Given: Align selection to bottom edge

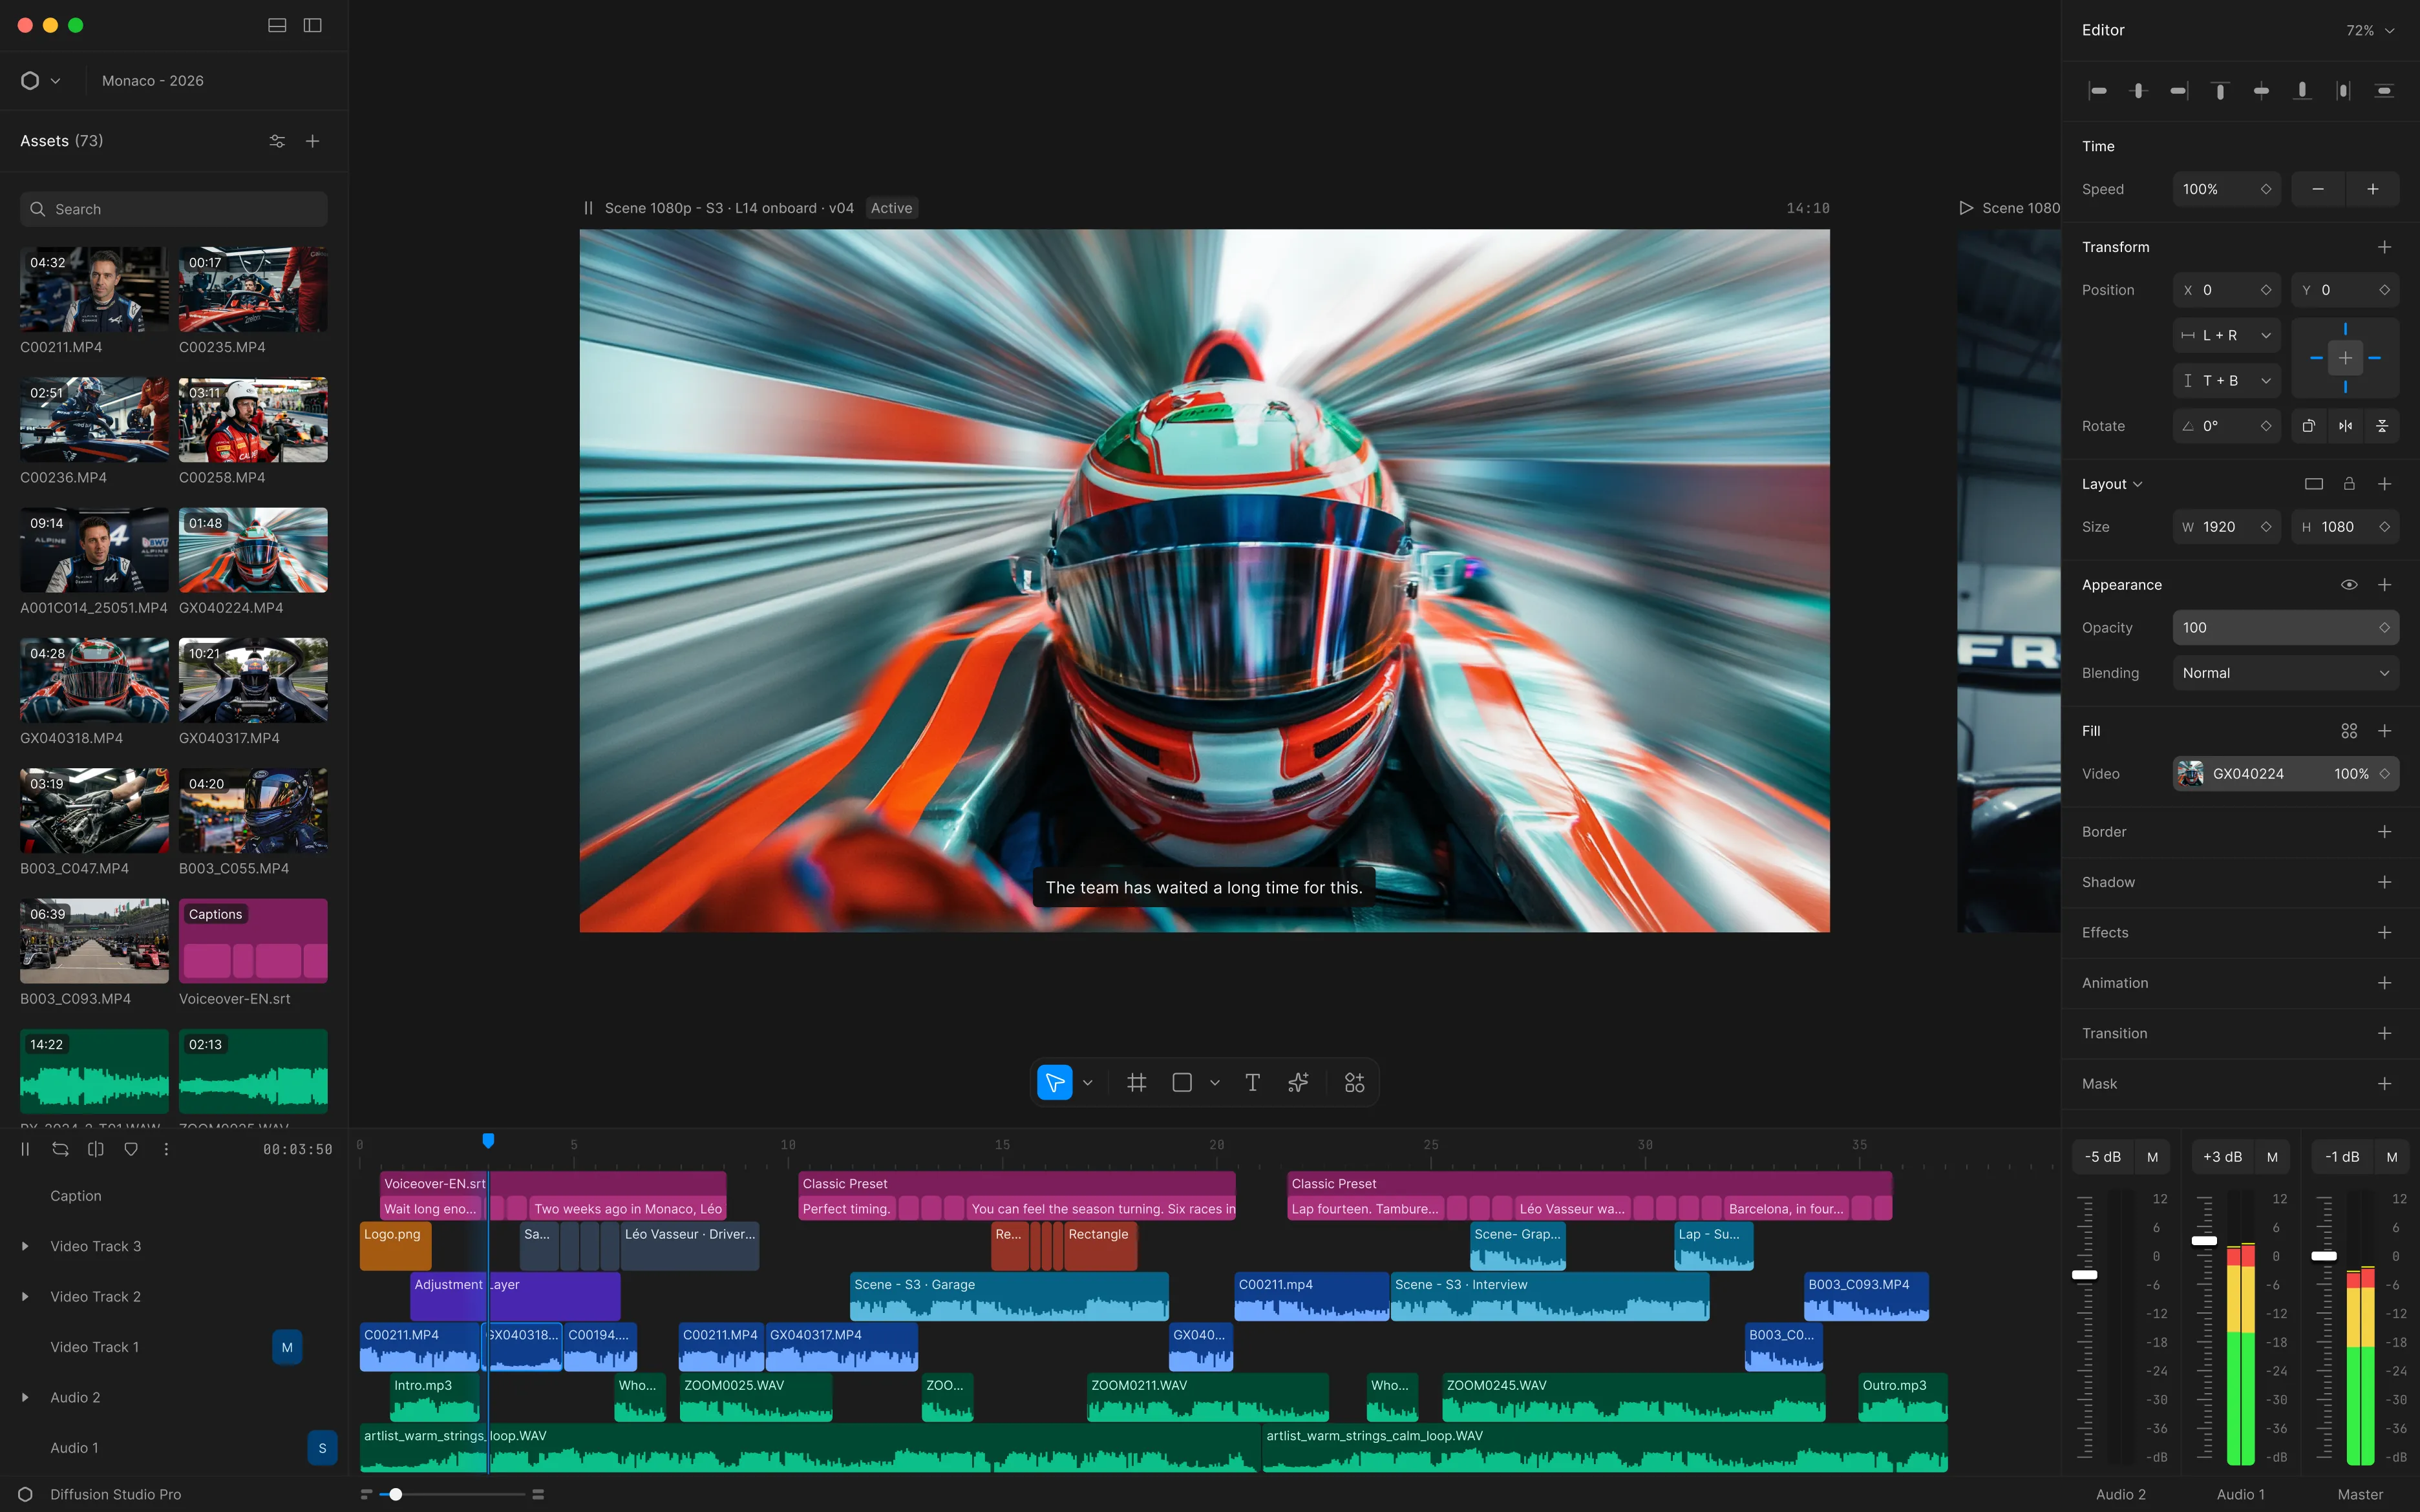Looking at the screenshot, I should pyautogui.click(x=2302, y=91).
